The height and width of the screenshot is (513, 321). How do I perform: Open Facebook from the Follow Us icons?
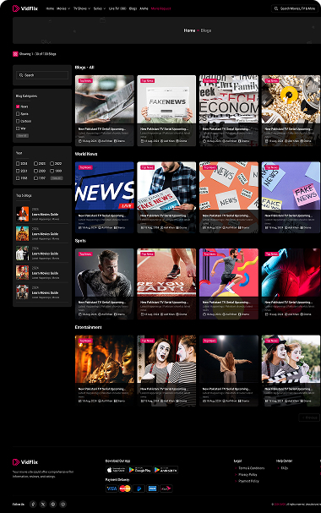coord(33,505)
